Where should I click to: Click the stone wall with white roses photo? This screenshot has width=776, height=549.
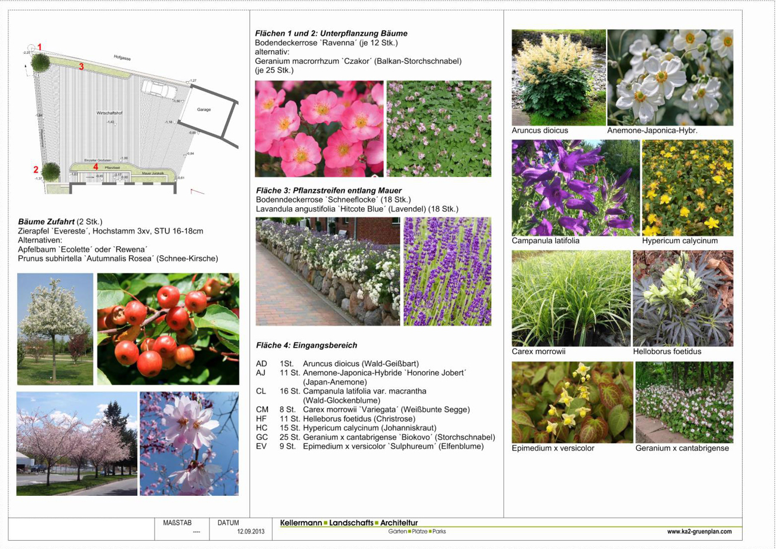coord(328,271)
